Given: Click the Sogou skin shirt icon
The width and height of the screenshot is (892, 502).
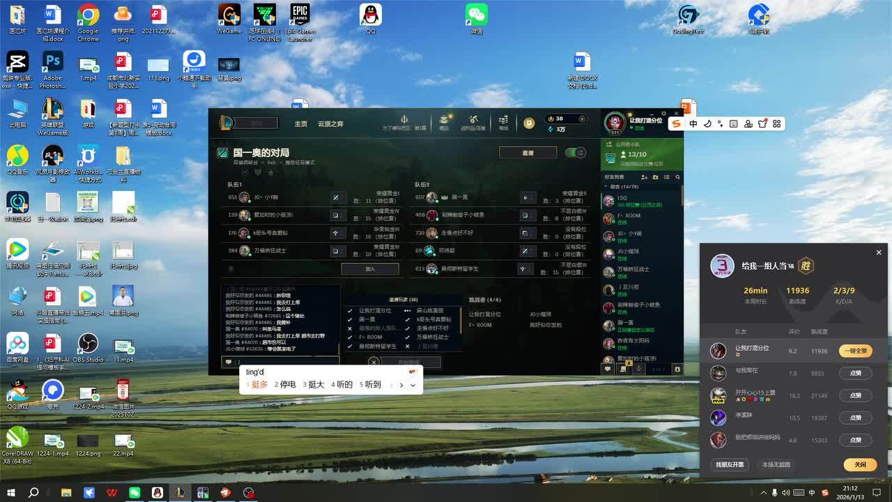Looking at the screenshot, I should [762, 123].
